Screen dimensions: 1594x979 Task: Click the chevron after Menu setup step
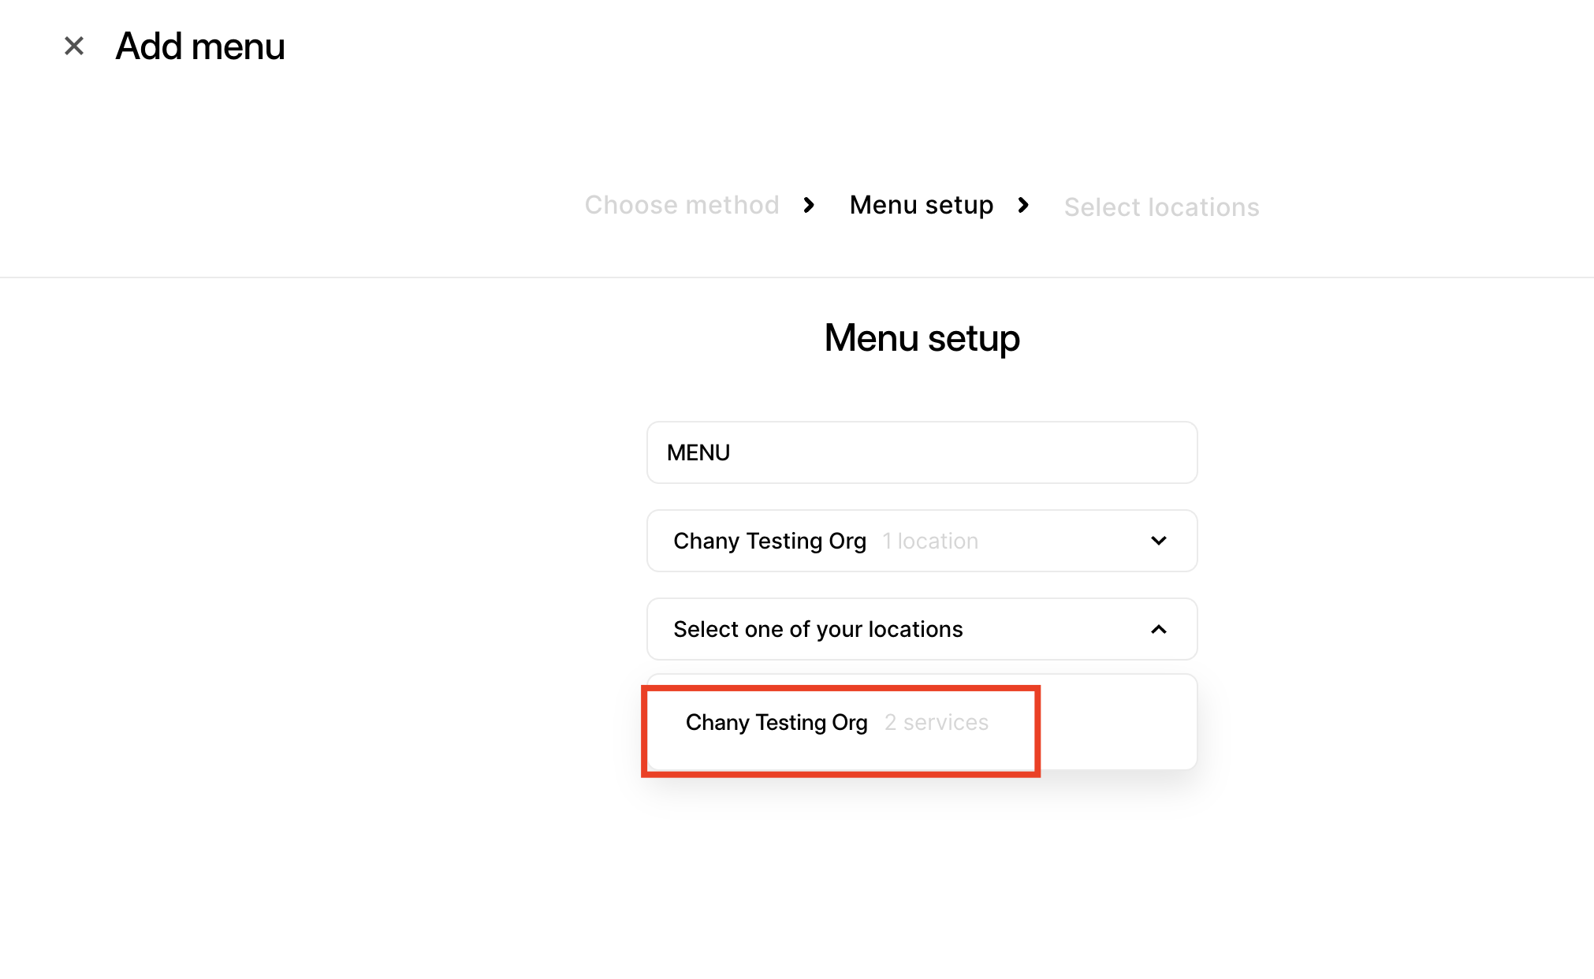click(x=1023, y=206)
